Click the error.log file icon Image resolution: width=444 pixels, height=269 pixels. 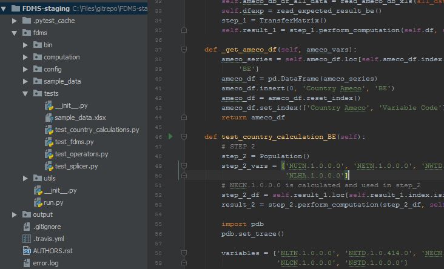click(27, 264)
